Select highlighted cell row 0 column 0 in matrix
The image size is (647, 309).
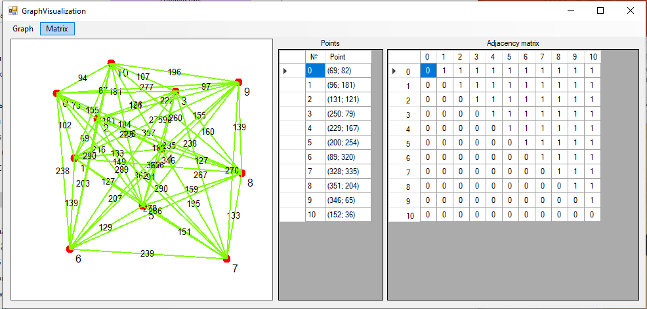click(428, 71)
